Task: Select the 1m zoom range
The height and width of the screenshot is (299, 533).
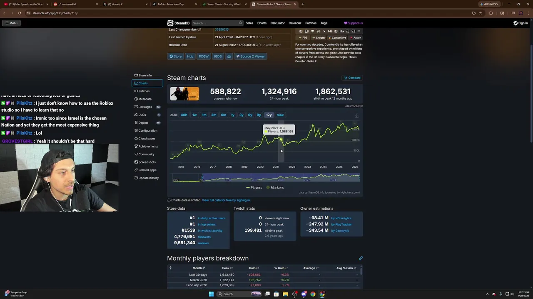Action: [x=204, y=115]
